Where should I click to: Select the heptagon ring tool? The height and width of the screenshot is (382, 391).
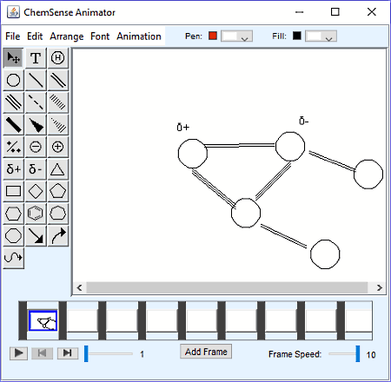pyautogui.click(x=58, y=214)
